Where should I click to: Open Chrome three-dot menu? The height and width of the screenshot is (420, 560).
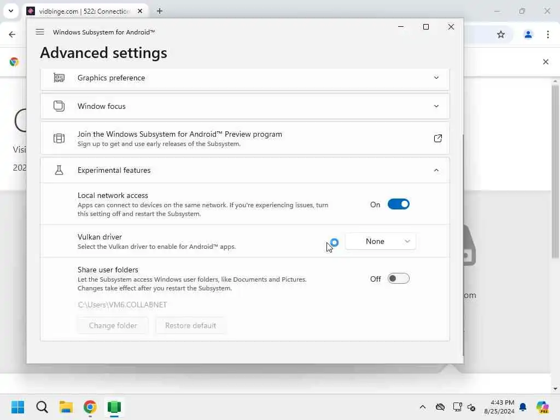(548, 34)
